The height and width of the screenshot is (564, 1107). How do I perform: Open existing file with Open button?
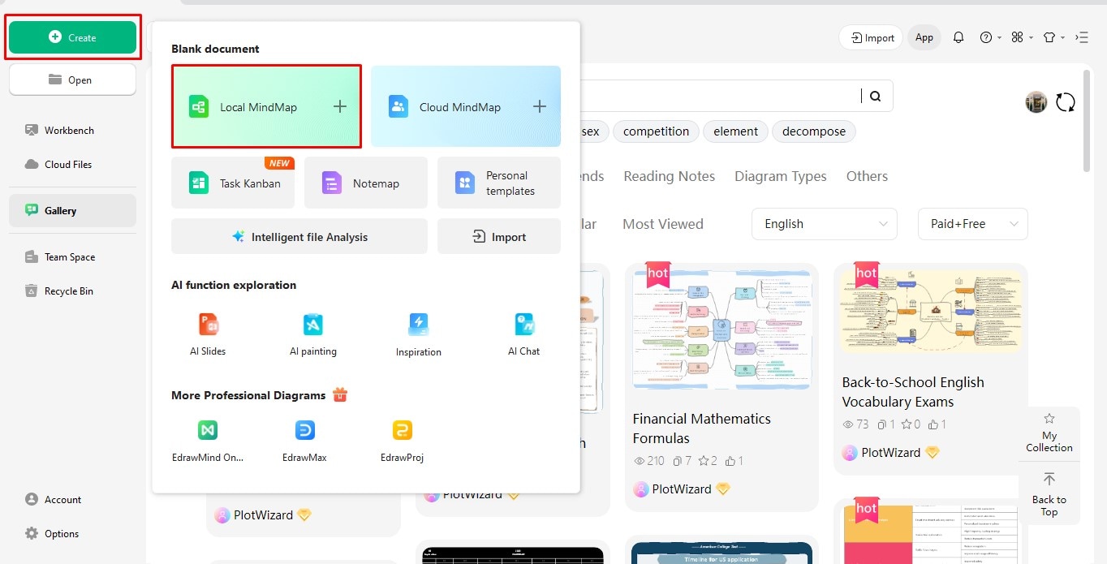point(72,80)
